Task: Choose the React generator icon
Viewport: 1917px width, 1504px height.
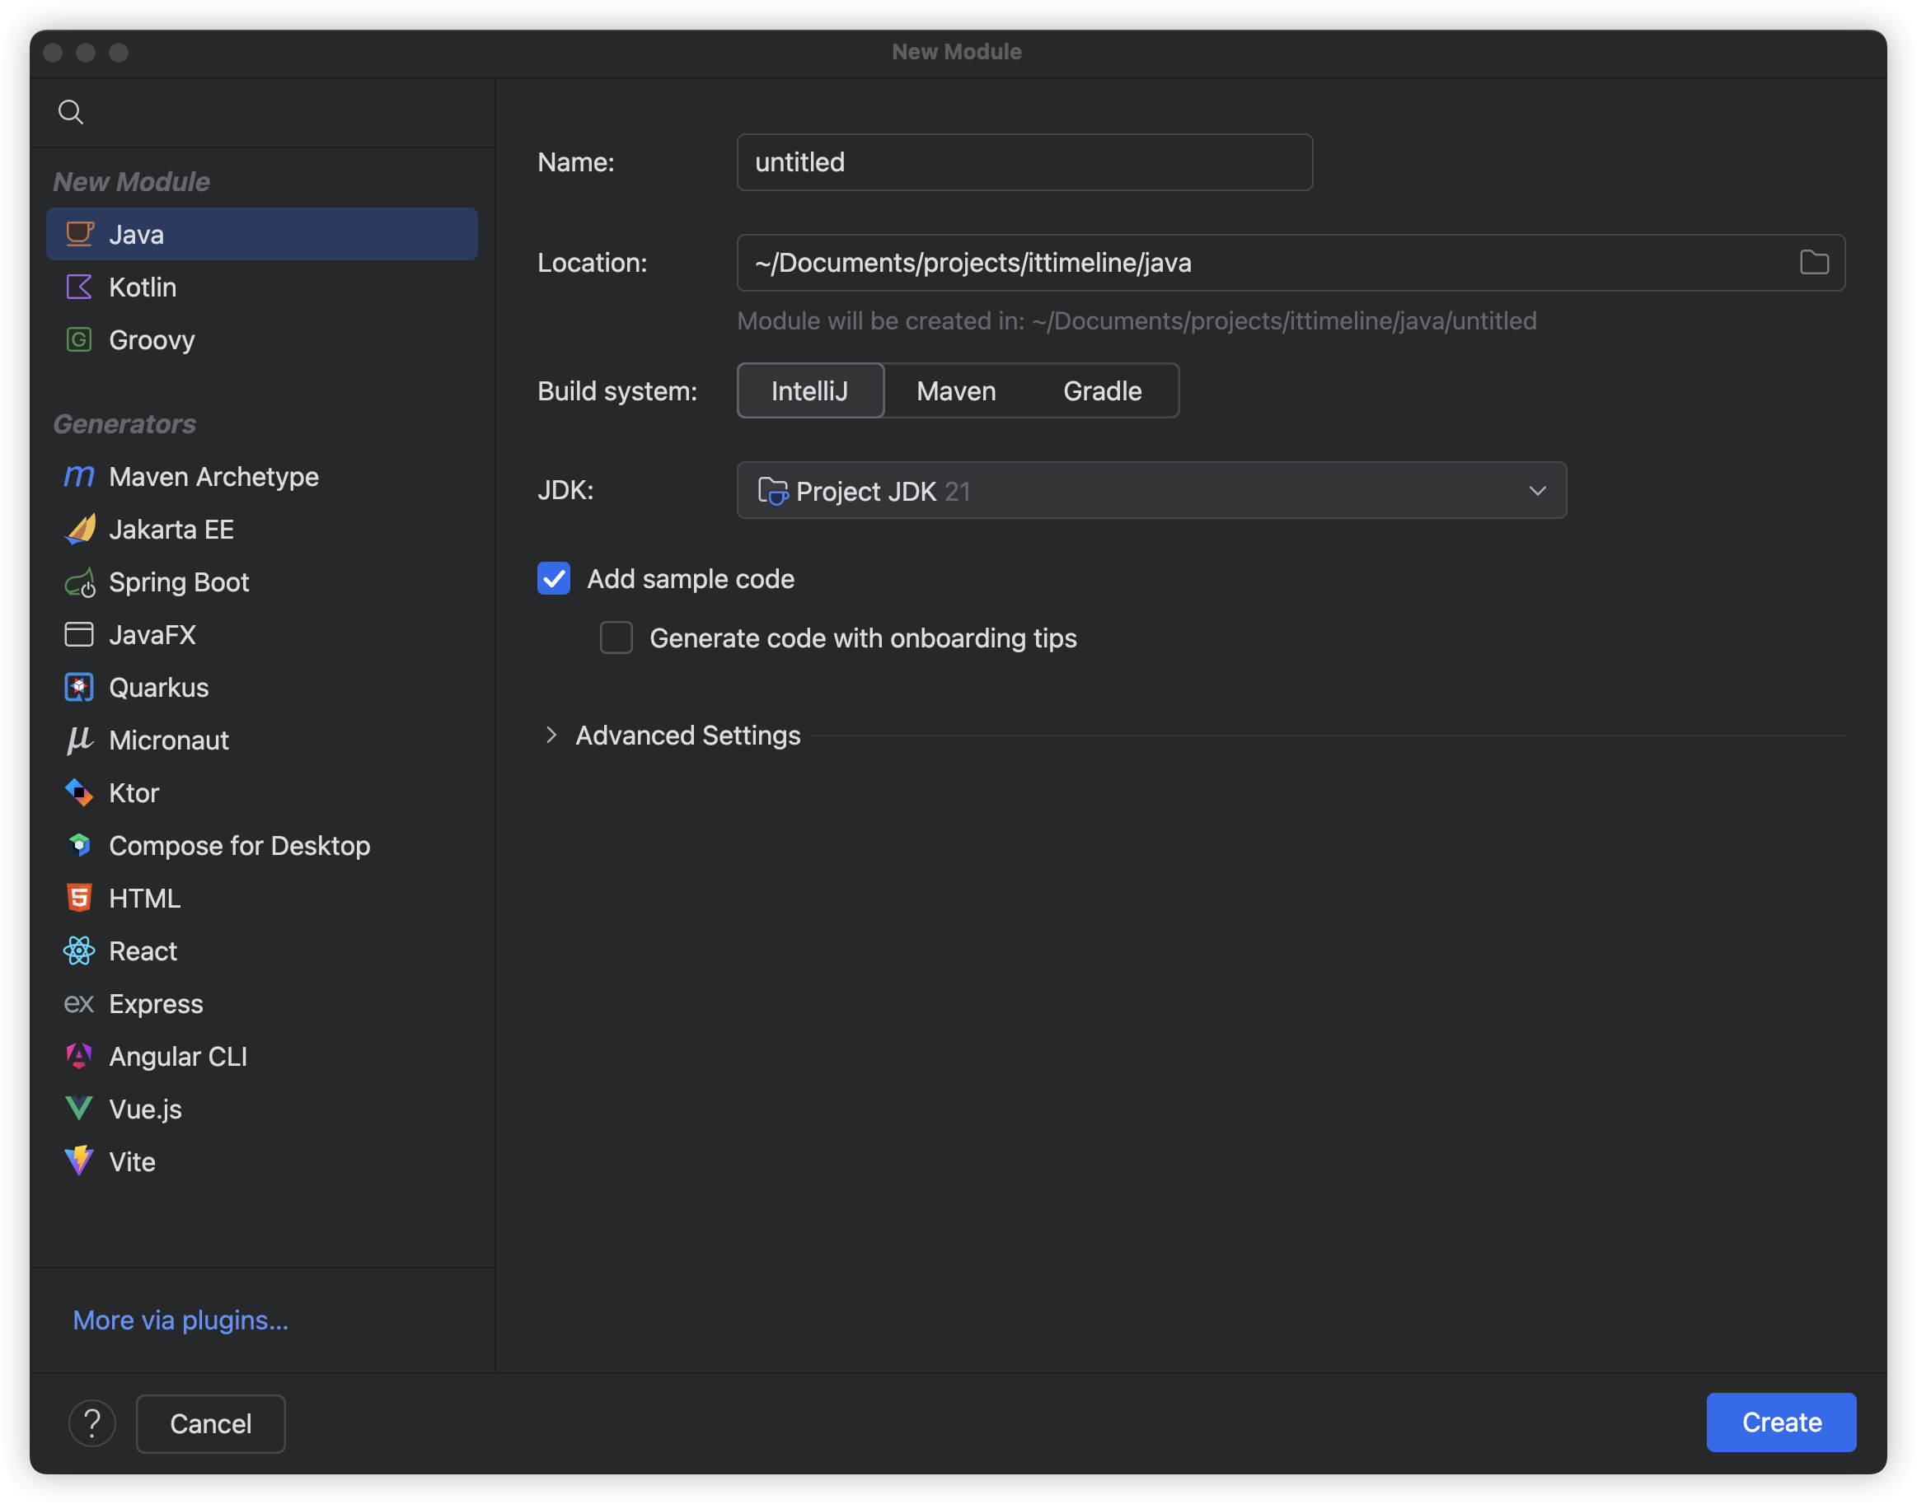Action: point(79,951)
